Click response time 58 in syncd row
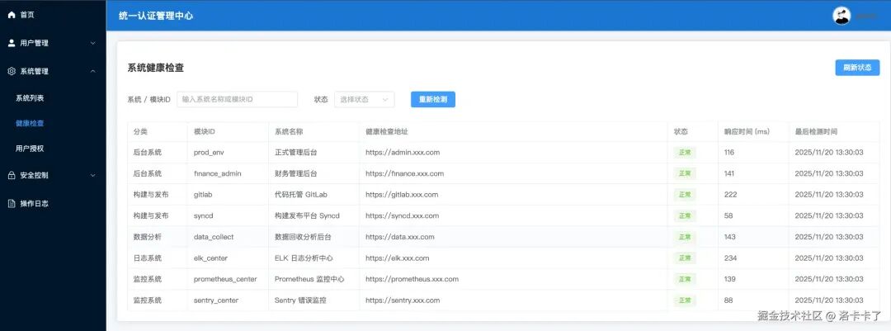The image size is (891, 331). [728, 215]
